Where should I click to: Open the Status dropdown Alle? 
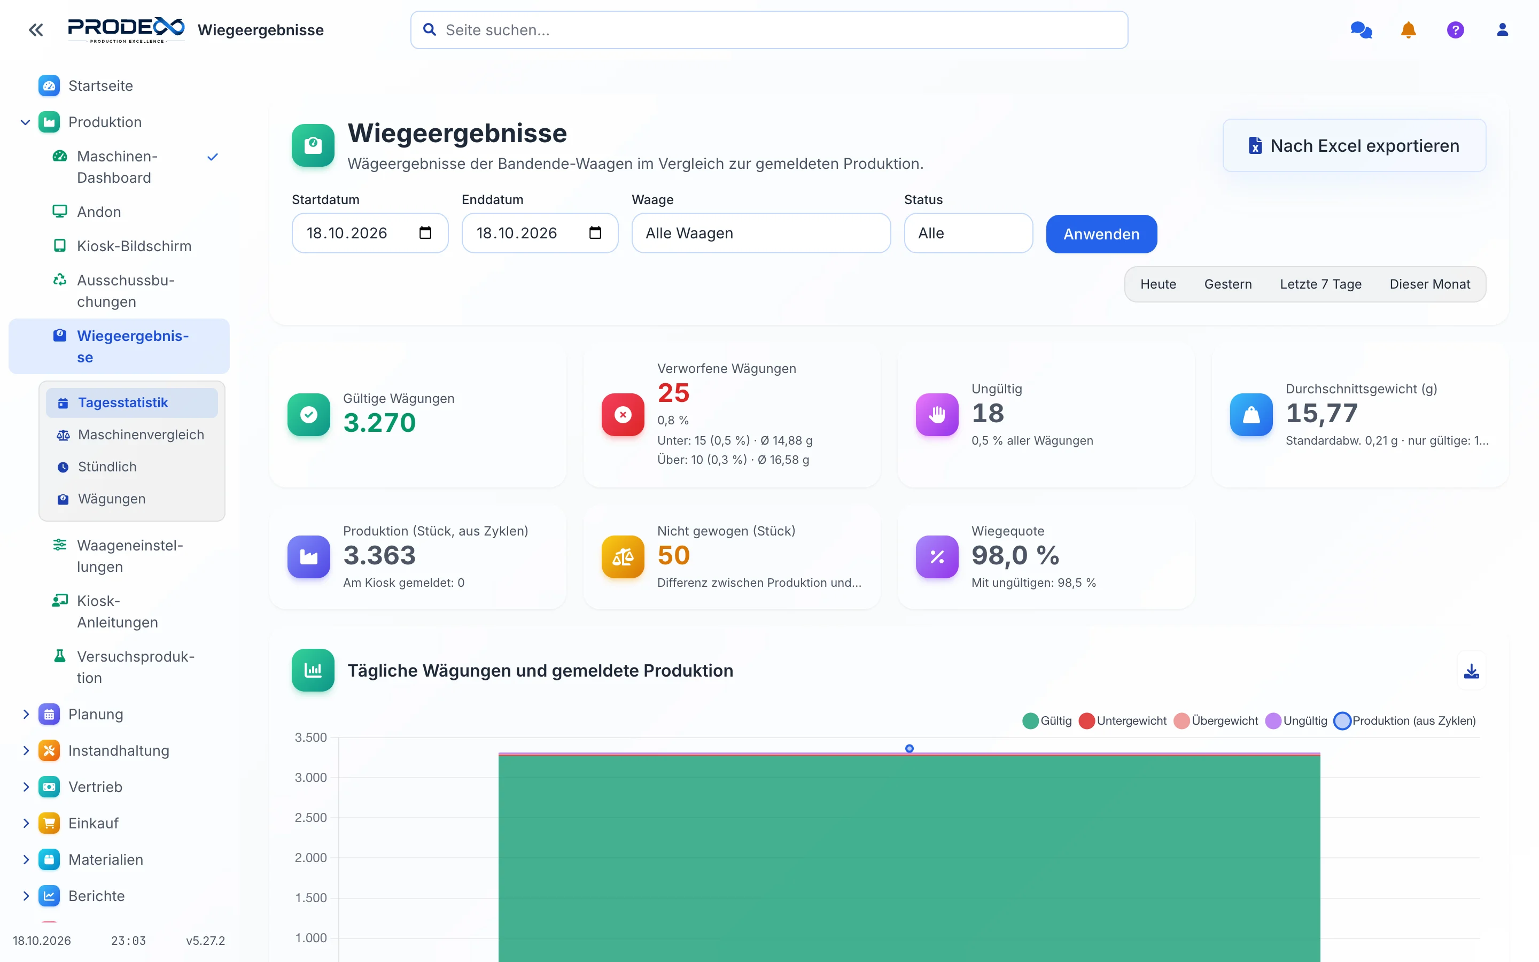coord(968,233)
